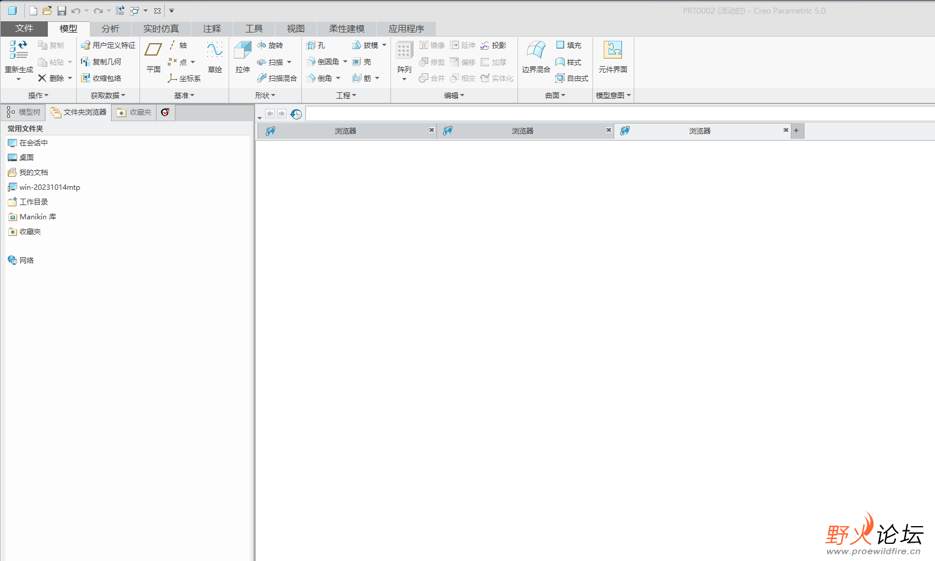Click Shrinkwrap (收缩包络) tool
Image resolution: width=935 pixels, height=561 pixels.
tap(101, 78)
